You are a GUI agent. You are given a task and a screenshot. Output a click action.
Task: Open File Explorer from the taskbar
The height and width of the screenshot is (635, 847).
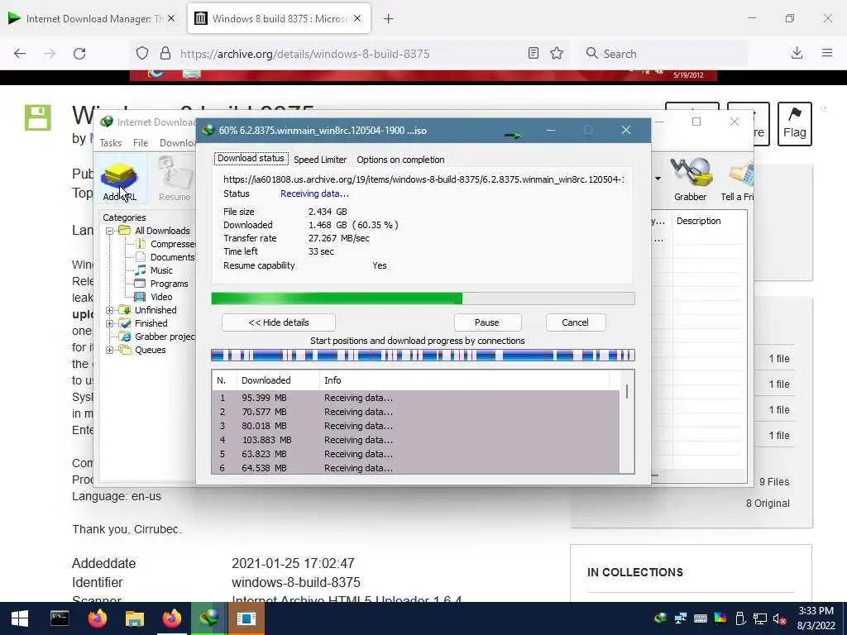[135, 618]
